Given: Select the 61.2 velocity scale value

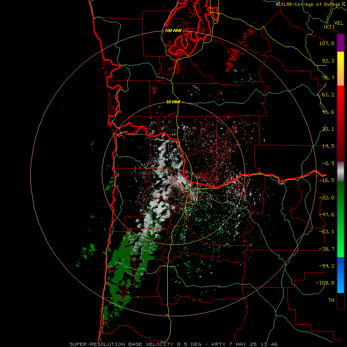Looking at the screenshot, I should pos(328,95).
